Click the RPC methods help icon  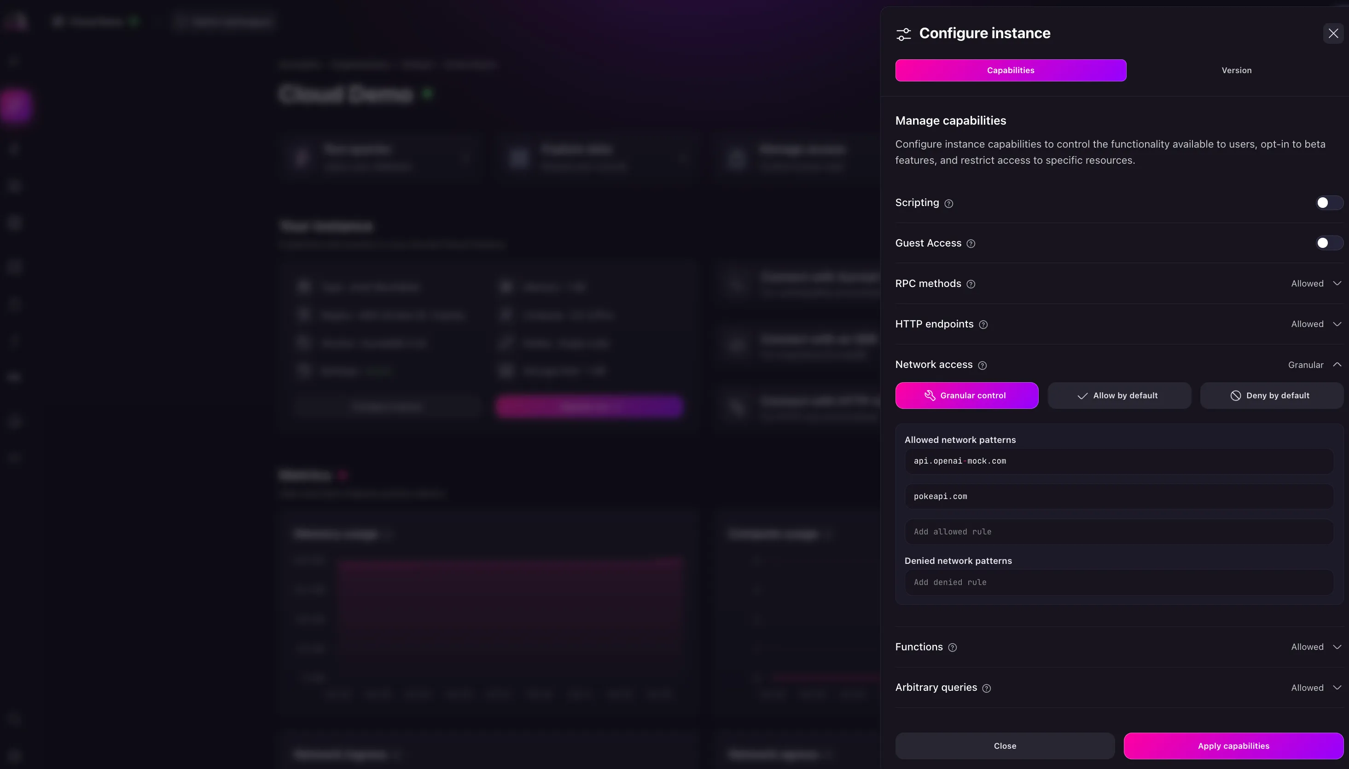coord(971,284)
